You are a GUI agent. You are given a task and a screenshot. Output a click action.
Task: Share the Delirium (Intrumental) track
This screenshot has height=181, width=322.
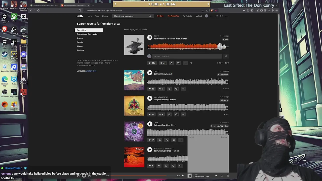point(169,89)
